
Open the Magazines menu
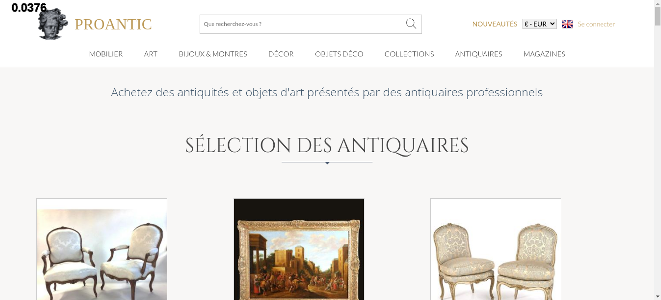pos(544,54)
